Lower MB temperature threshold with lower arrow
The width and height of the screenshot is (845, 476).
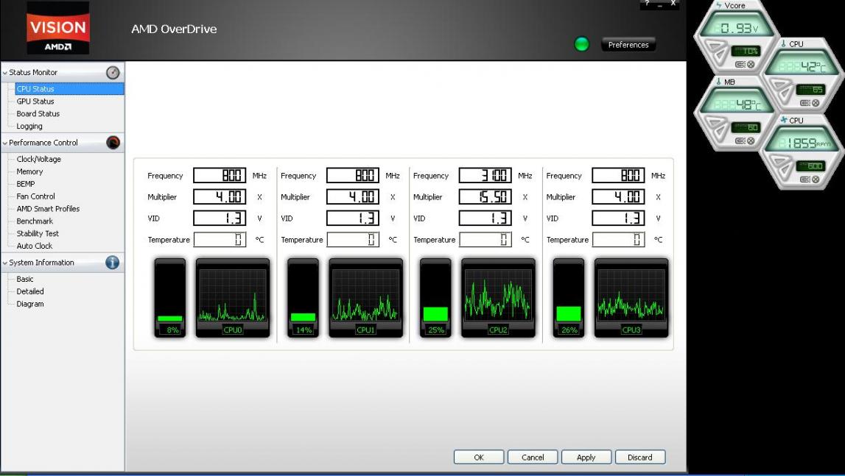tap(720, 132)
